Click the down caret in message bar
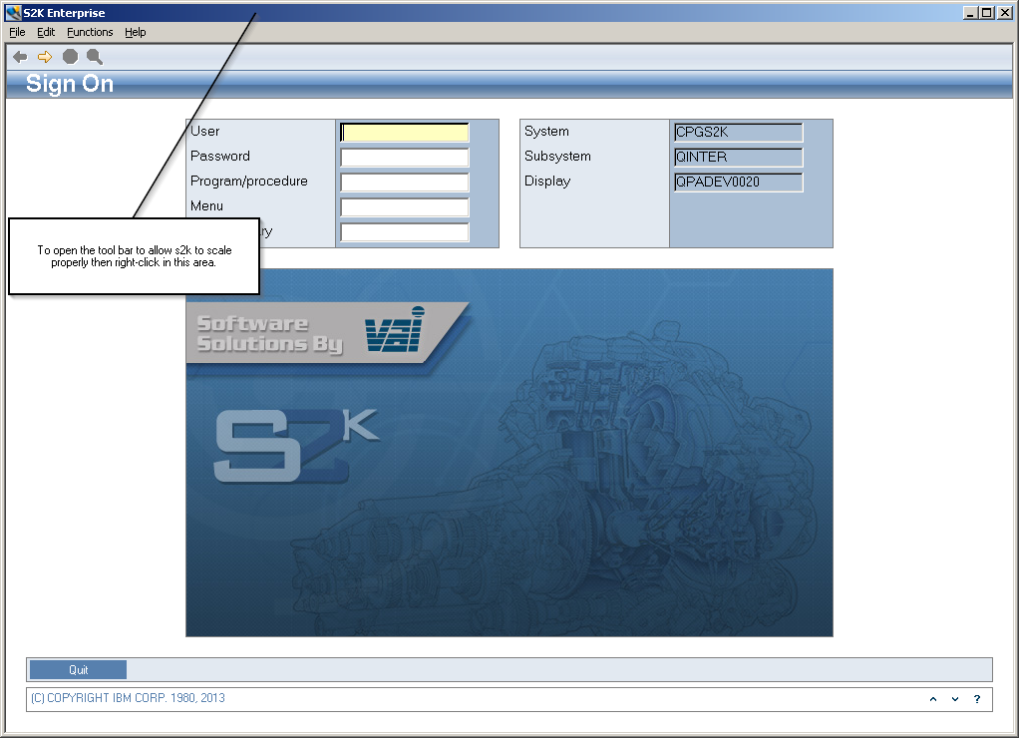This screenshot has height=738, width=1019. (955, 699)
